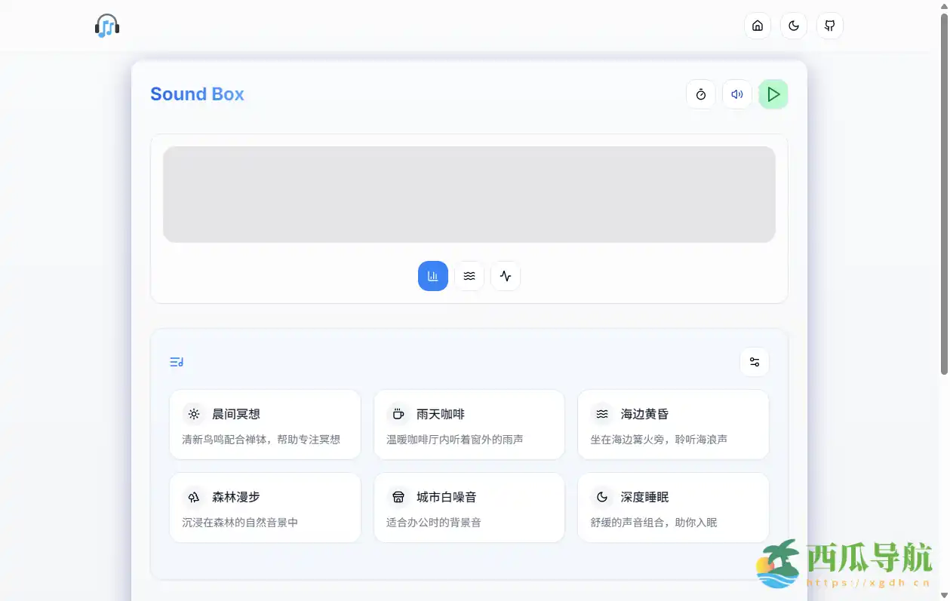Expand the 晨间冥想 preset card
The height and width of the screenshot is (601, 950).
point(265,425)
